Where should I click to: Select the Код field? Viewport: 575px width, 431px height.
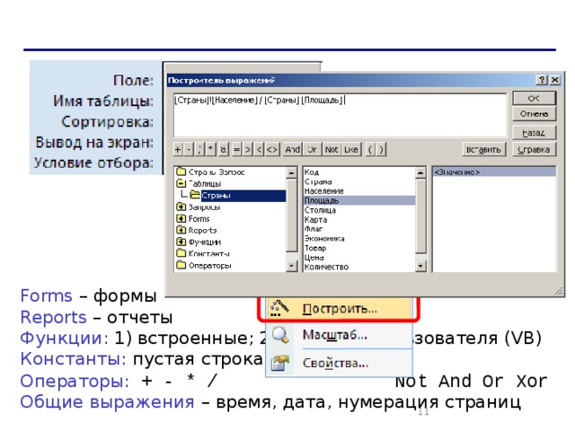click(359, 172)
